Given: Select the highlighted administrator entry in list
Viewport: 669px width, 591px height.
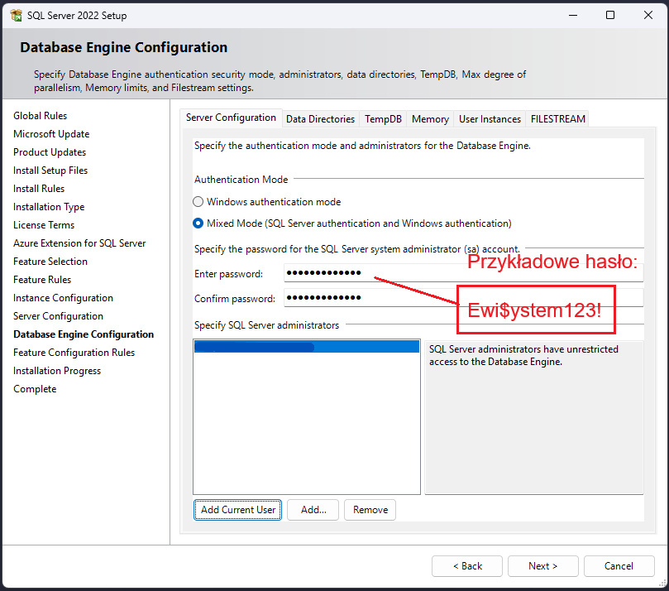Looking at the screenshot, I should [x=306, y=348].
